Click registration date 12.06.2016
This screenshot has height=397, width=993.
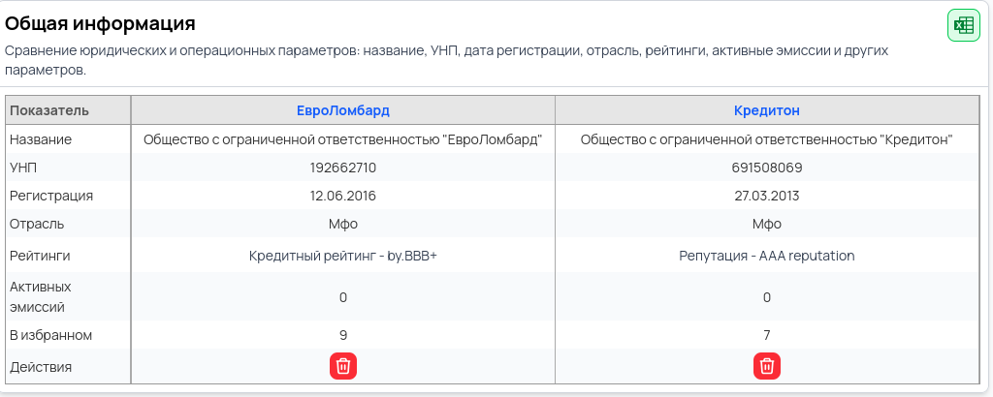(x=343, y=196)
